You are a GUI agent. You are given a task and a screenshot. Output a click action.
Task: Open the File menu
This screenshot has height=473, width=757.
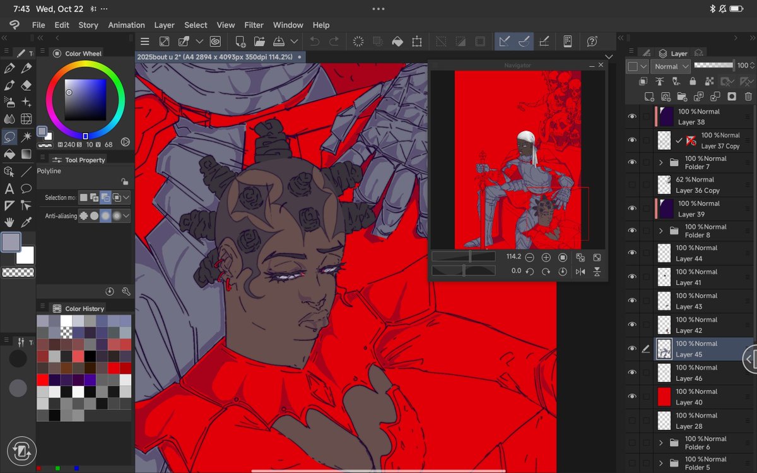tap(38, 25)
